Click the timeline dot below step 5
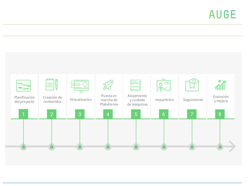249x186 pixels. click(136, 147)
